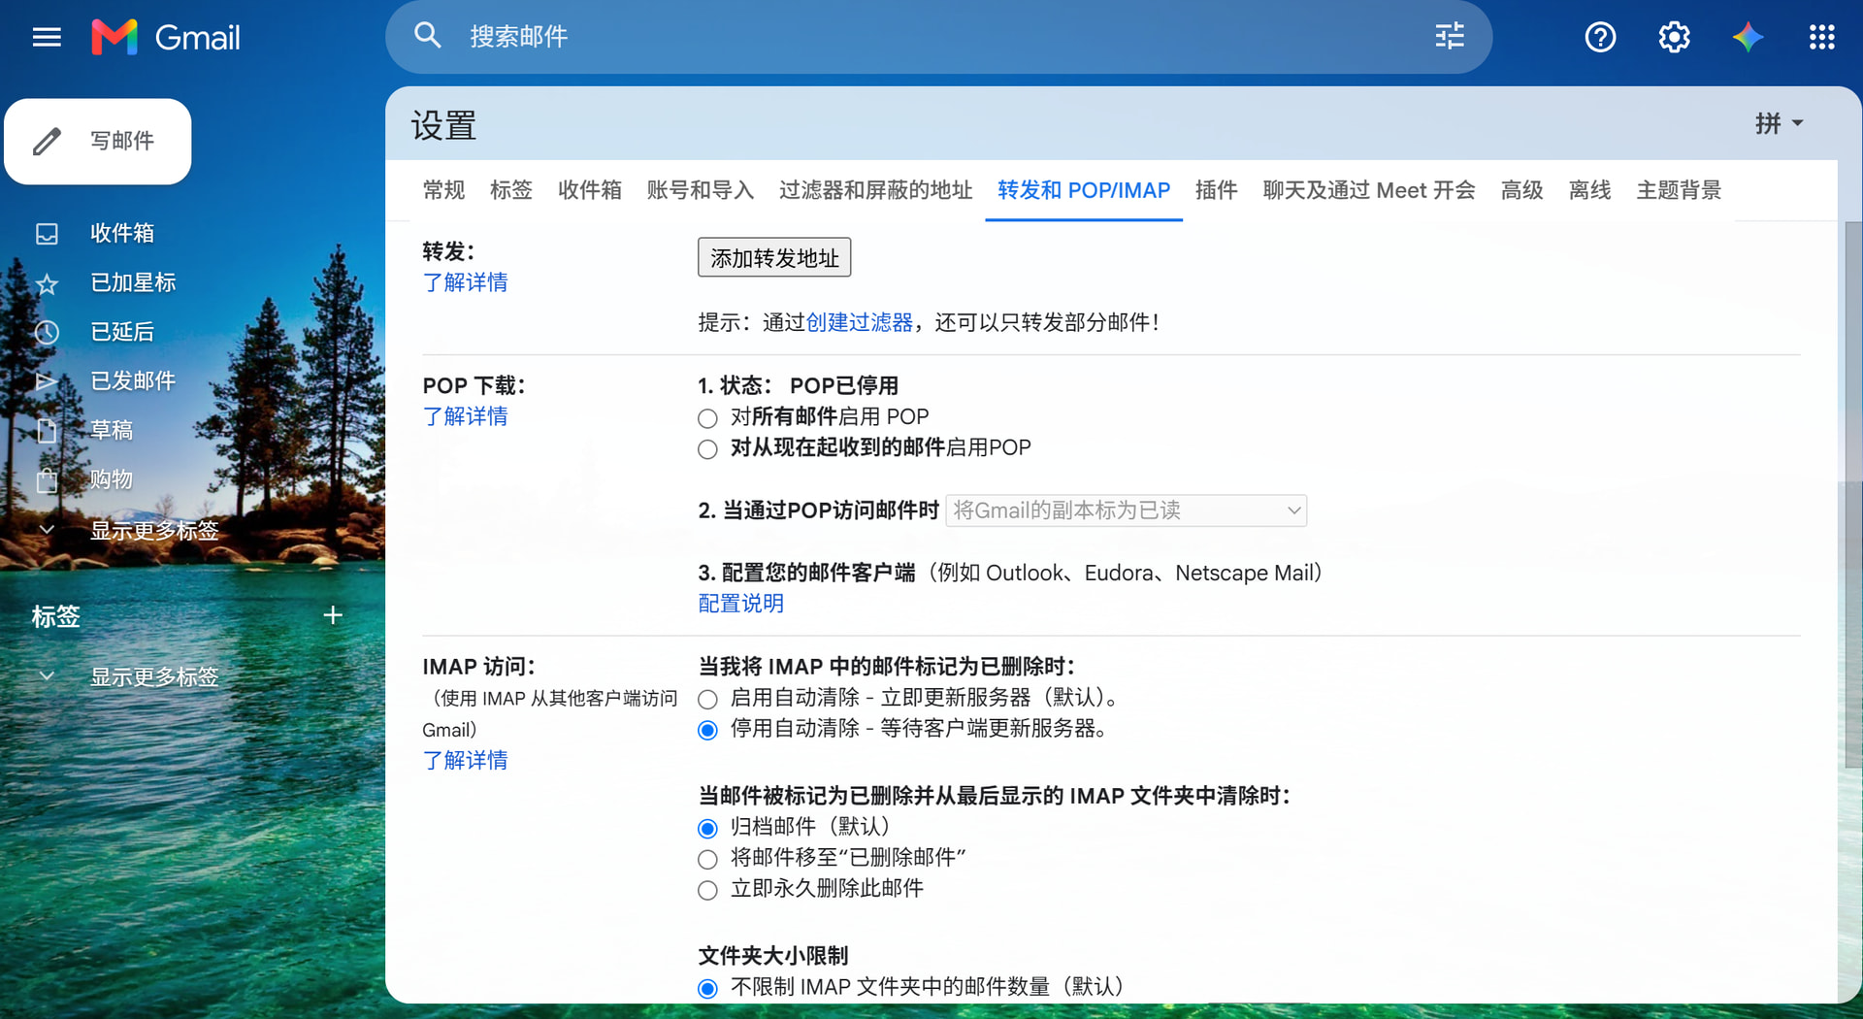Click the star icon beside 已加星标
This screenshot has height=1019, width=1863.
pyautogui.click(x=47, y=283)
